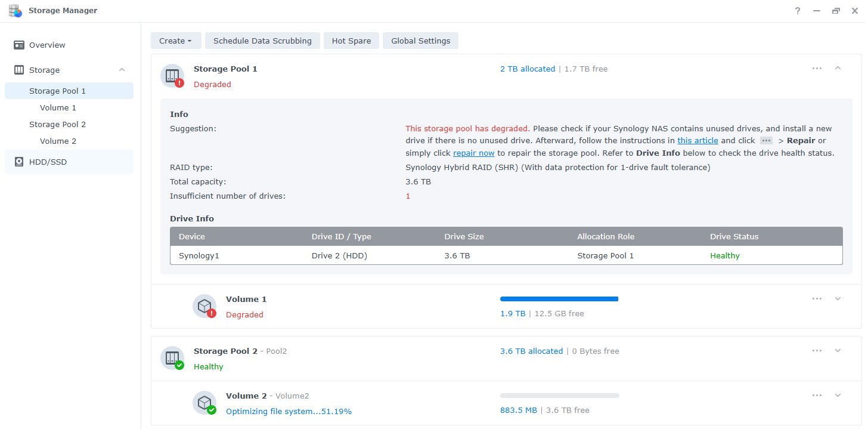Click the HDD/SSD drive icon in sidebar
The height and width of the screenshot is (429, 865).
[x=19, y=162]
